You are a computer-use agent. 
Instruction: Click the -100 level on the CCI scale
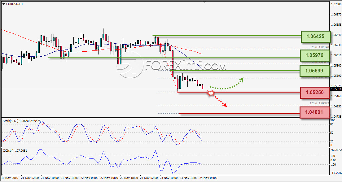333,165
